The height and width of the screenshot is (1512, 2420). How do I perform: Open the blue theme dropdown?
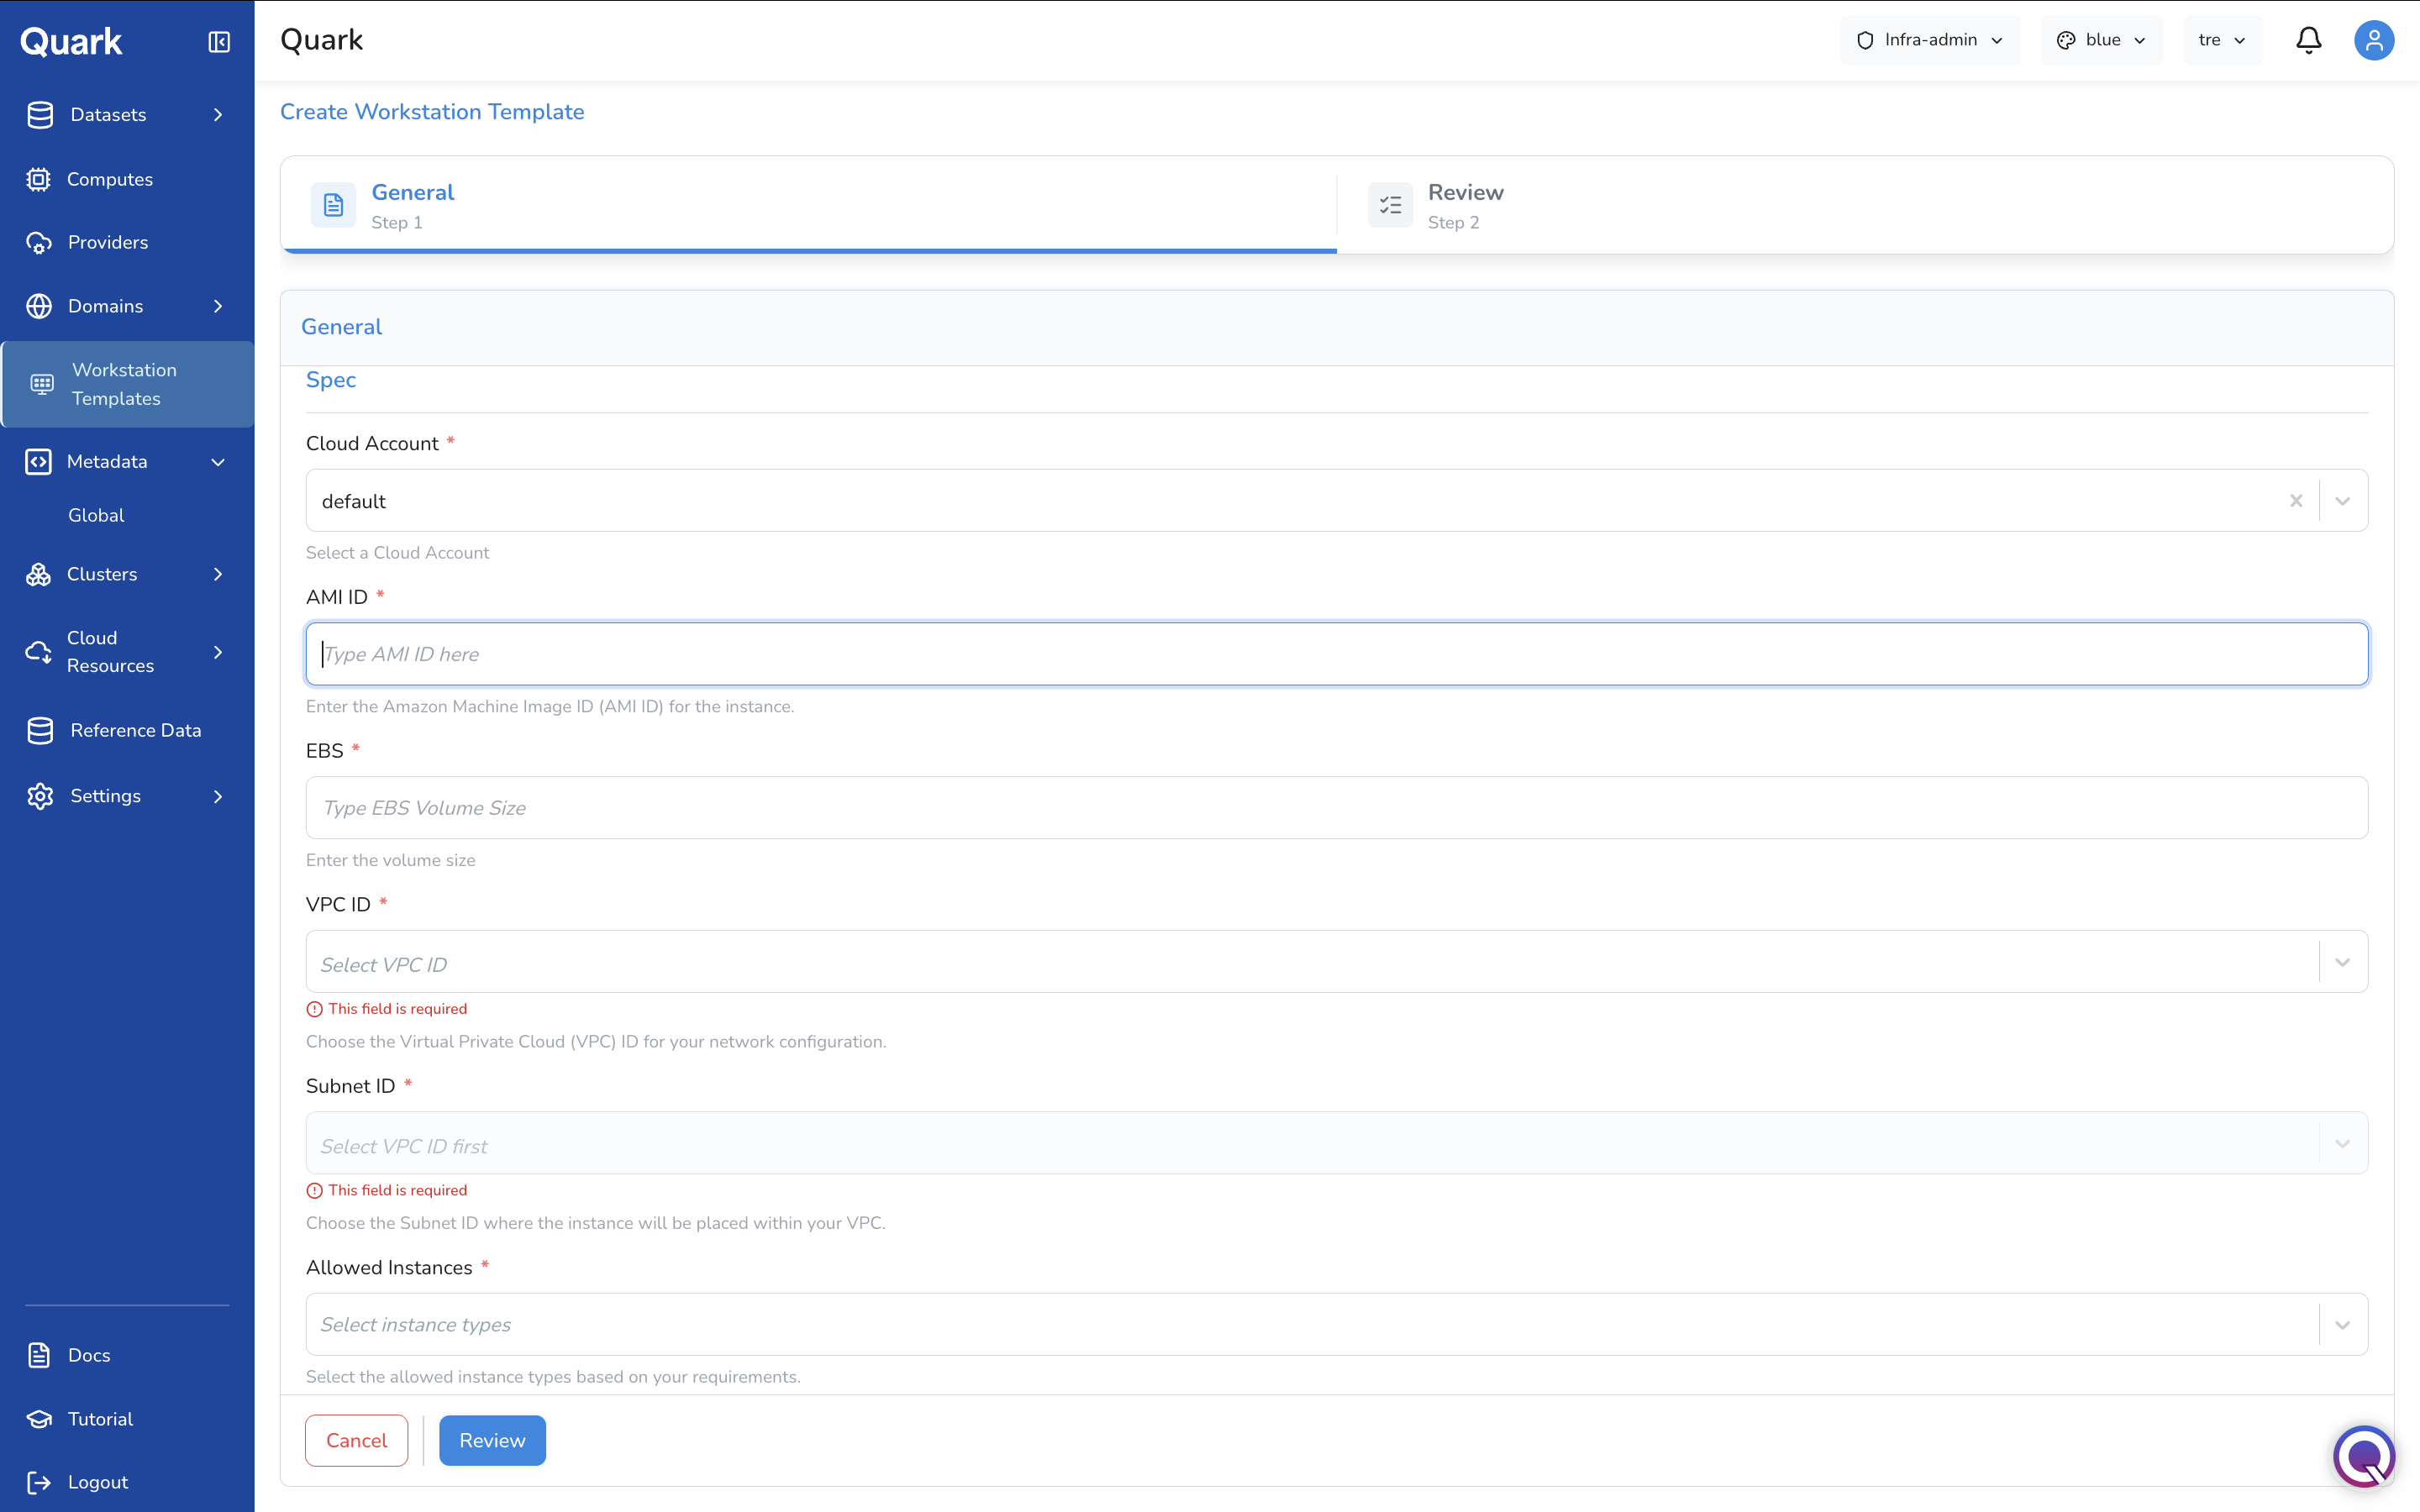[2101, 40]
